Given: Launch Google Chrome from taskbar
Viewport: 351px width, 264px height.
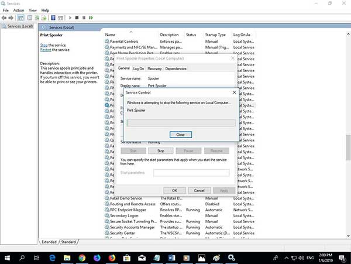Looking at the screenshot, I should 82,258.
